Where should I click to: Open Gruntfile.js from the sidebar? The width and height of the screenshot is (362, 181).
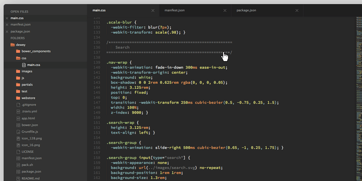point(30,131)
